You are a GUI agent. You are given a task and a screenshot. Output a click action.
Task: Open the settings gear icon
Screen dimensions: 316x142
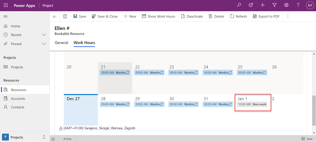tap(286, 5)
